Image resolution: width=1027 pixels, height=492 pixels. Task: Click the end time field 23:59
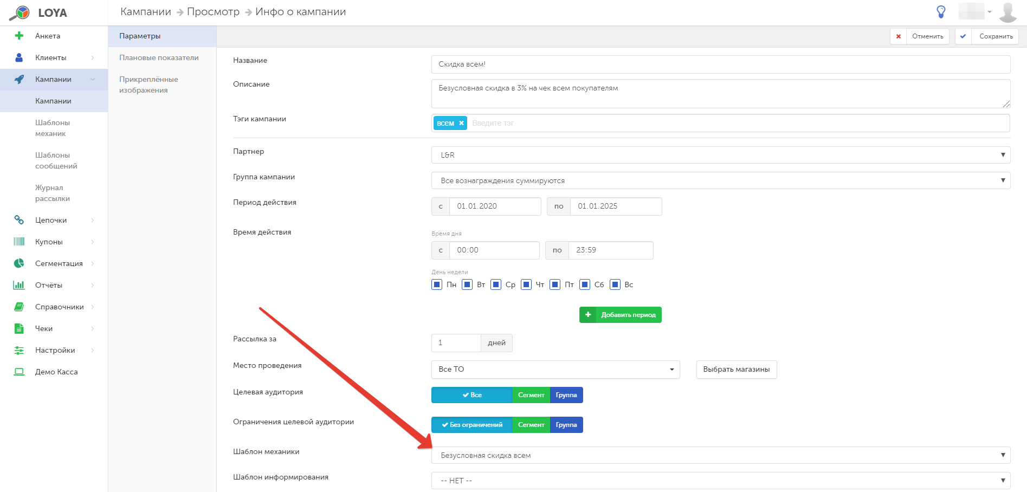coord(611,250)
